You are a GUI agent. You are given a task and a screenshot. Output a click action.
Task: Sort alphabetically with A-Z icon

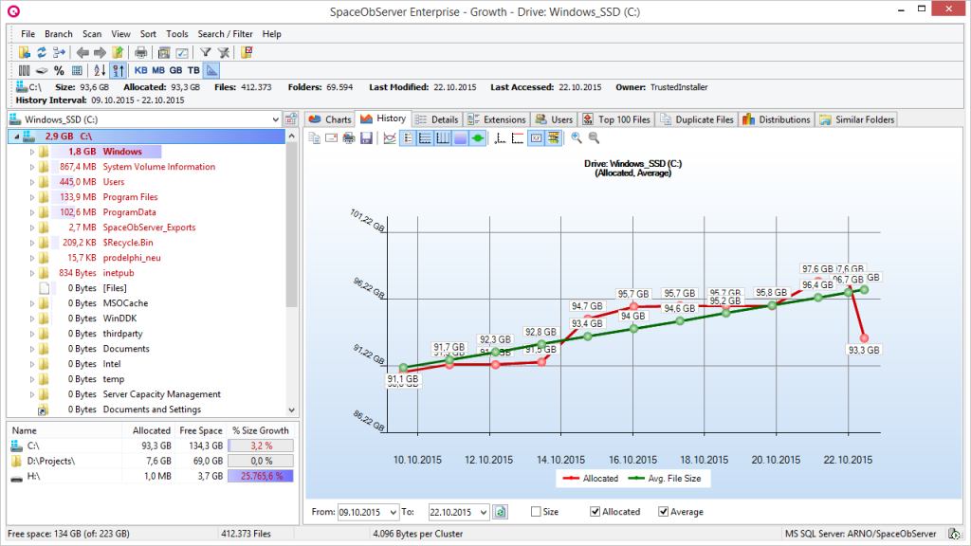pyautogui.click(x=99, y=70)
